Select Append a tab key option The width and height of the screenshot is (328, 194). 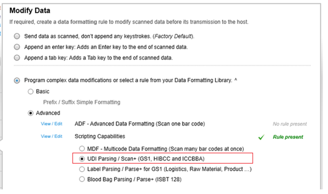16,57
